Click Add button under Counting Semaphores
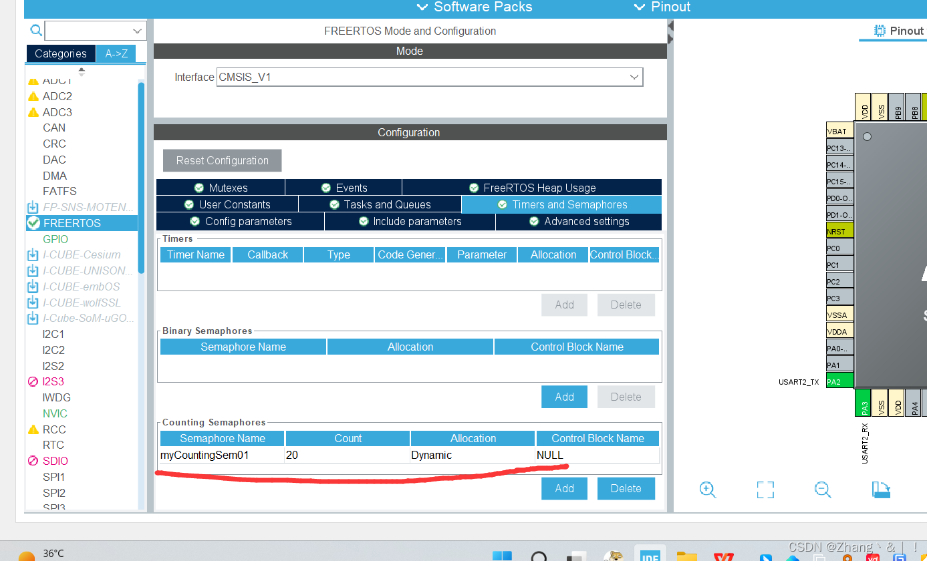 564,488
